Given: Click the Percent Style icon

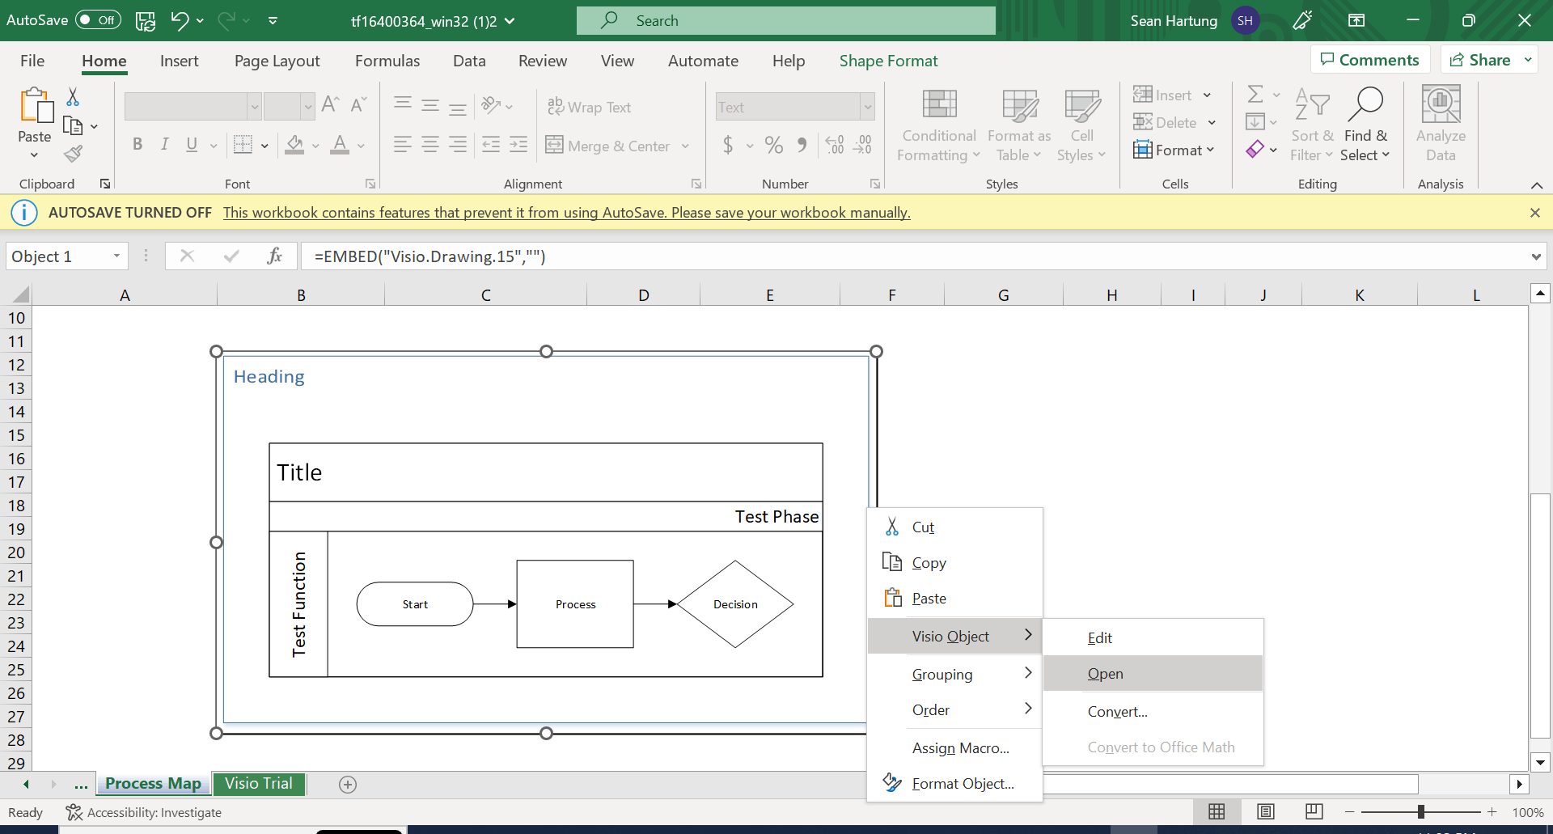Looking at the screenshot, I should point(774,145).
